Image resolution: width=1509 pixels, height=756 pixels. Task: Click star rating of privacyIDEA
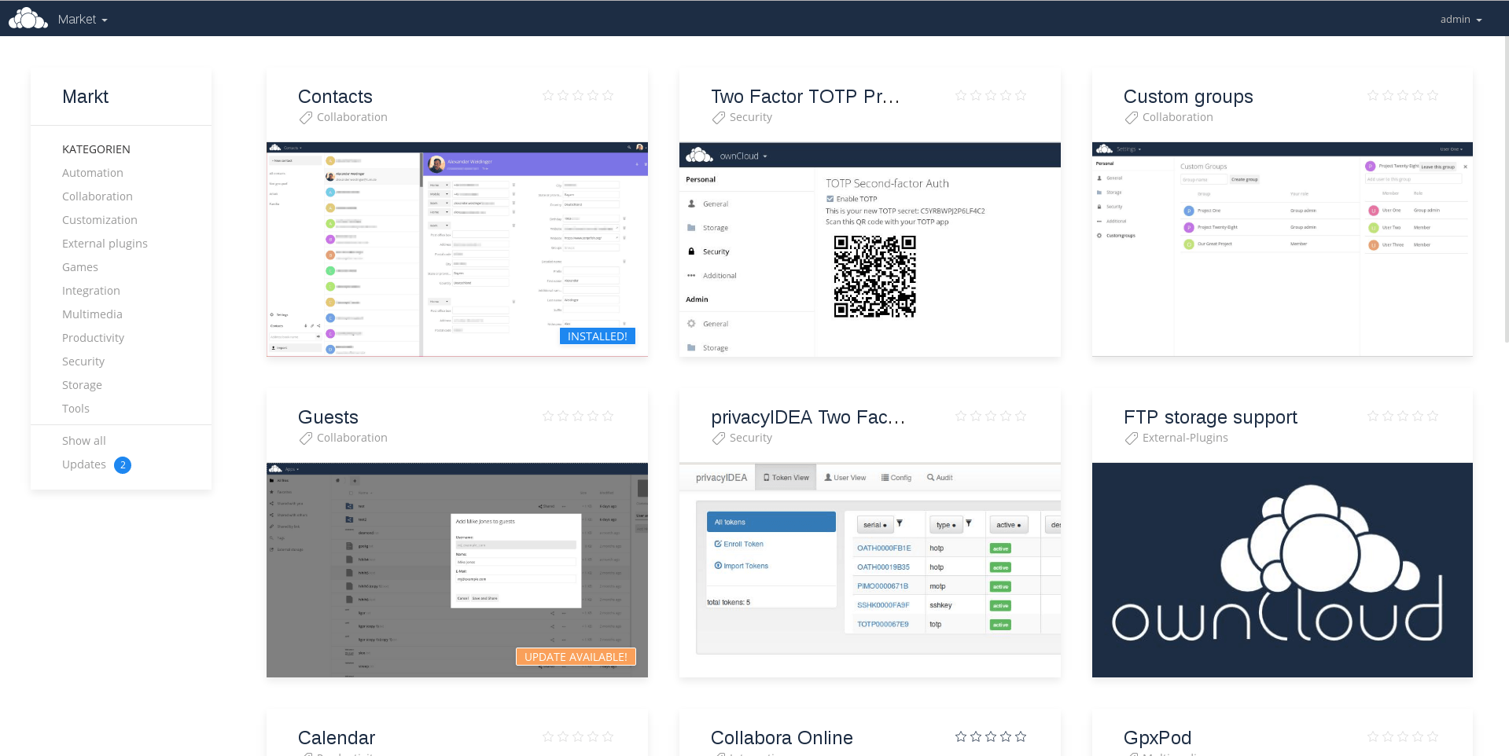tap(991, 416)
